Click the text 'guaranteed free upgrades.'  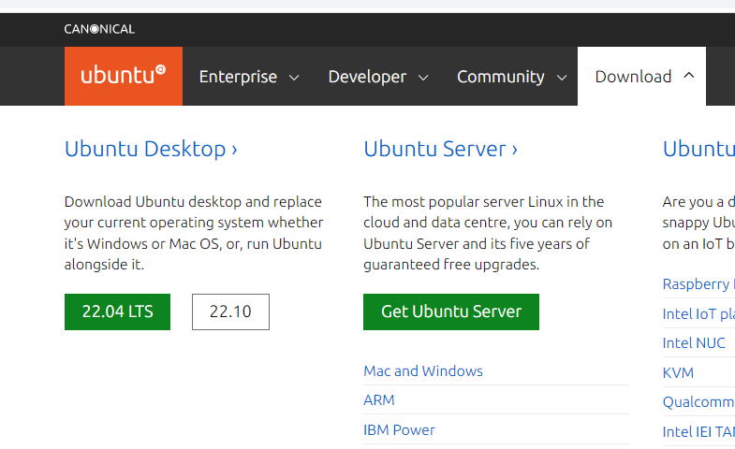[x=451, y=265]
